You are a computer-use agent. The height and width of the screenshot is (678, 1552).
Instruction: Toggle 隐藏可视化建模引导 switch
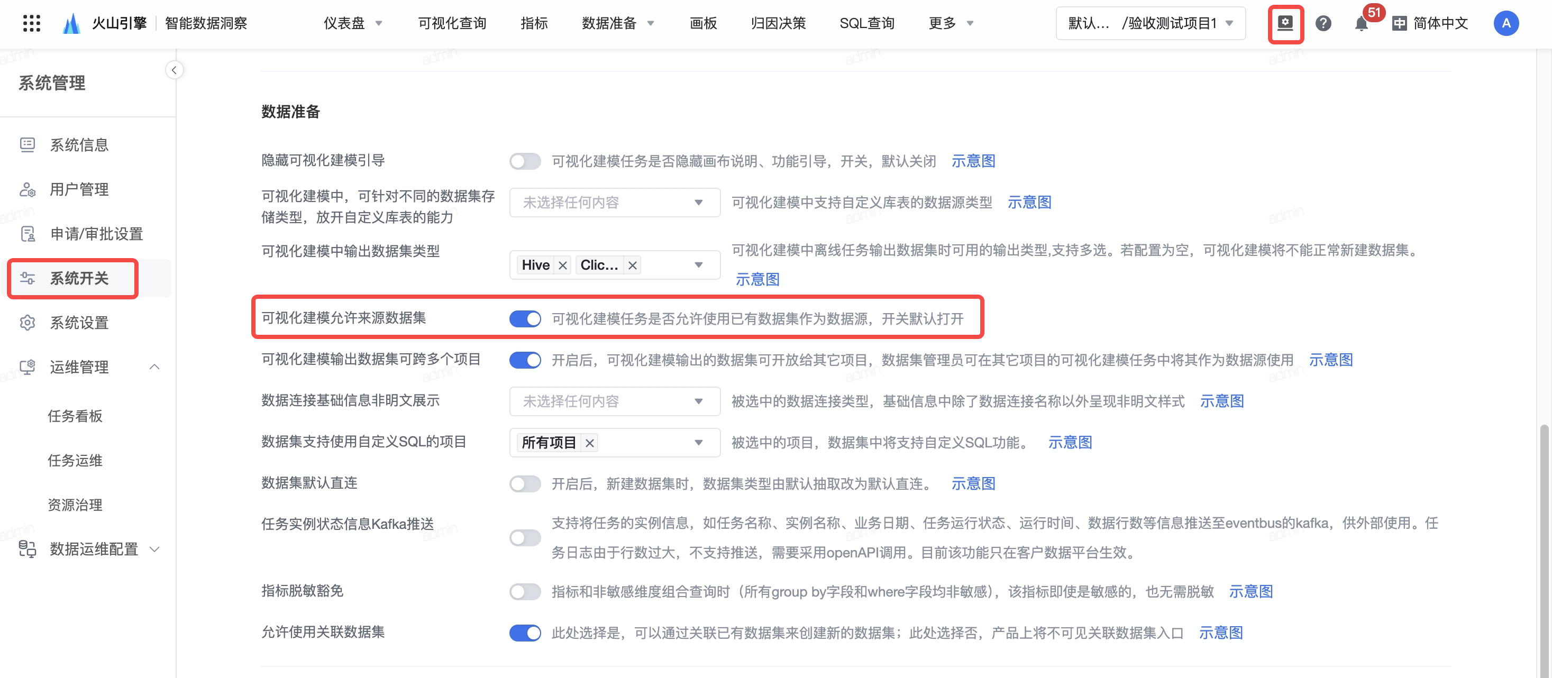[525, 161]
